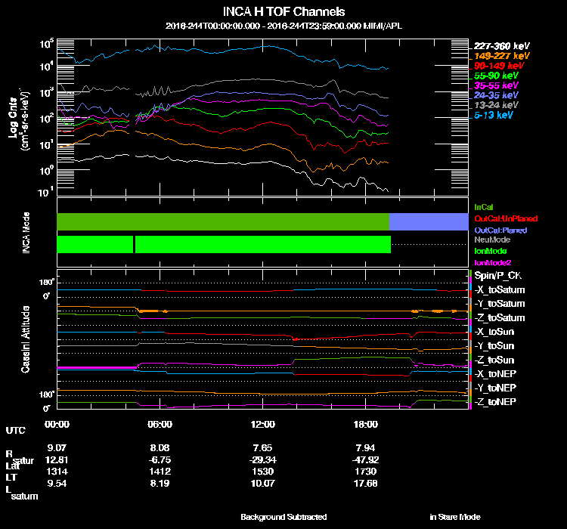
Task: Click the Lat value -29.34
Action: (x=262, y=459)
